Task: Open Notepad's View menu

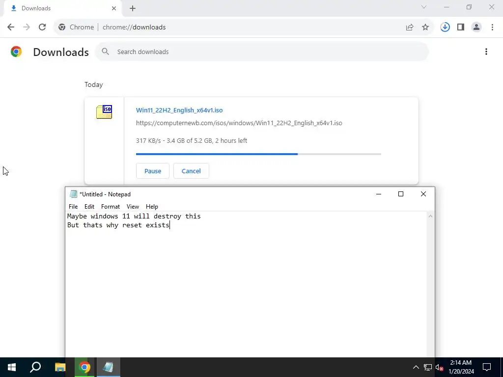Action: [x=133, y=207]
